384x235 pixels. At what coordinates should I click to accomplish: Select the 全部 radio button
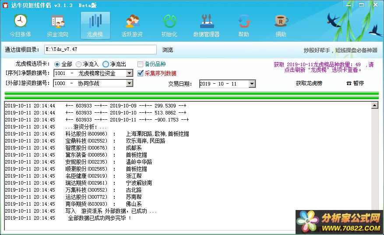click(x=57, y=64)
